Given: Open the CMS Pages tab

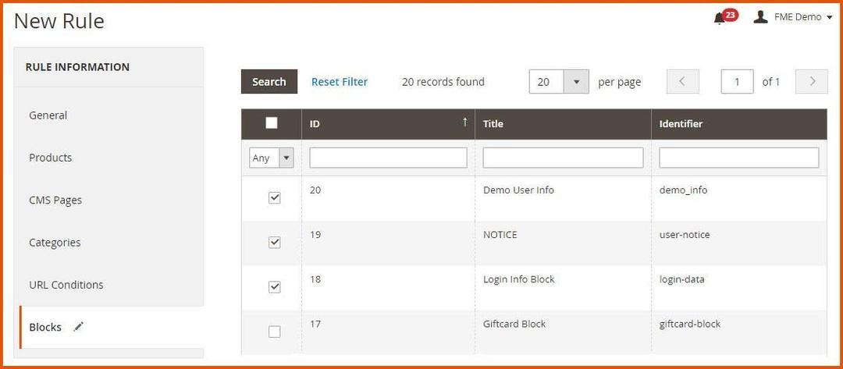Looking at the screenshot, I should (55, 200).
